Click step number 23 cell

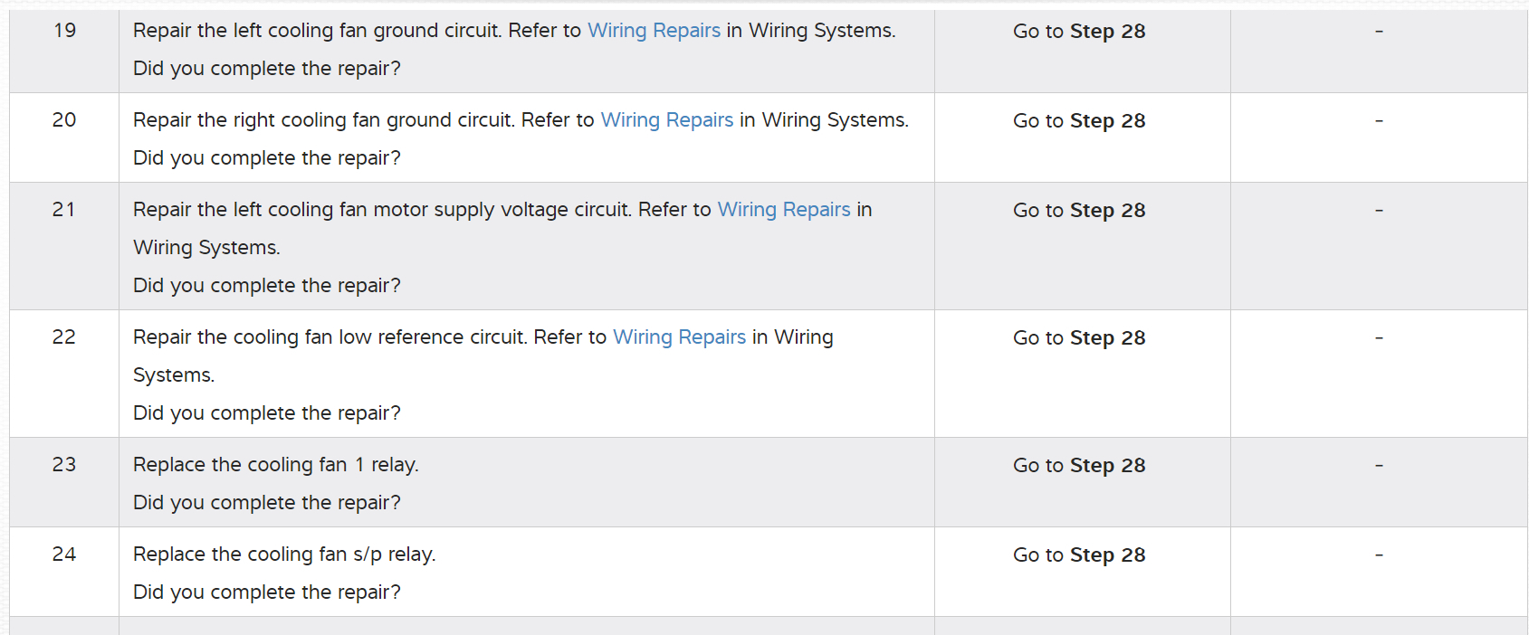[x=64, y=465]
